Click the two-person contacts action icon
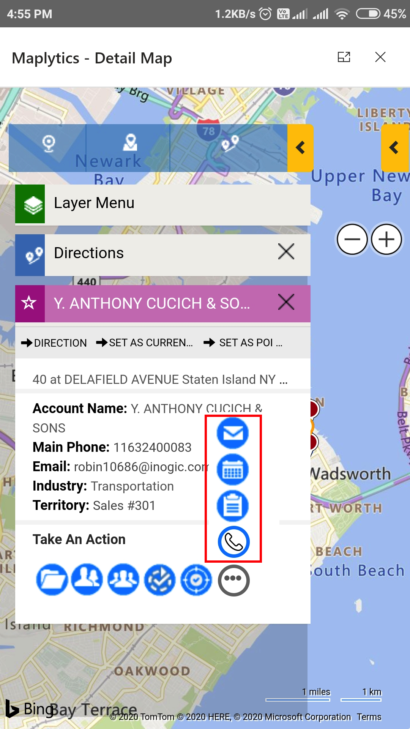This screenshot has height=729, width=410. coord(87,580)
